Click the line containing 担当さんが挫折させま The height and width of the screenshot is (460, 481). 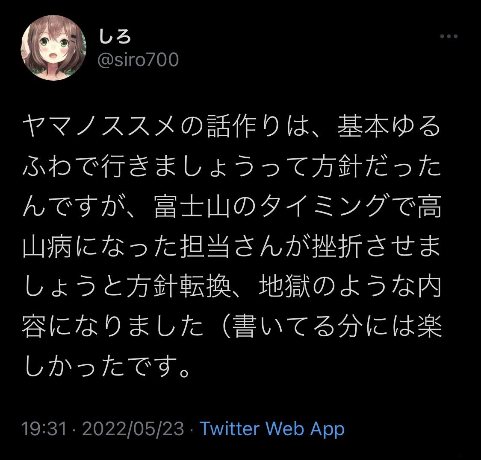click(232, 247)
